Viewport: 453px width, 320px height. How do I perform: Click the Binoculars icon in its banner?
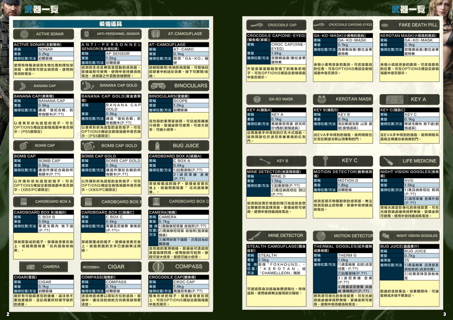click(x=157, y=86)
